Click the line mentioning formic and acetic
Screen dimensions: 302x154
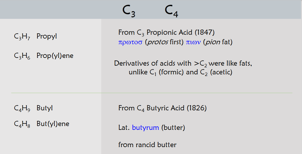pyautogui.click(x=180, y=72)
